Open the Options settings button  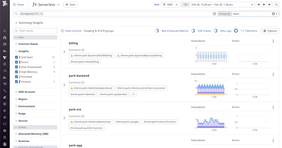click(x=270, y=31)
